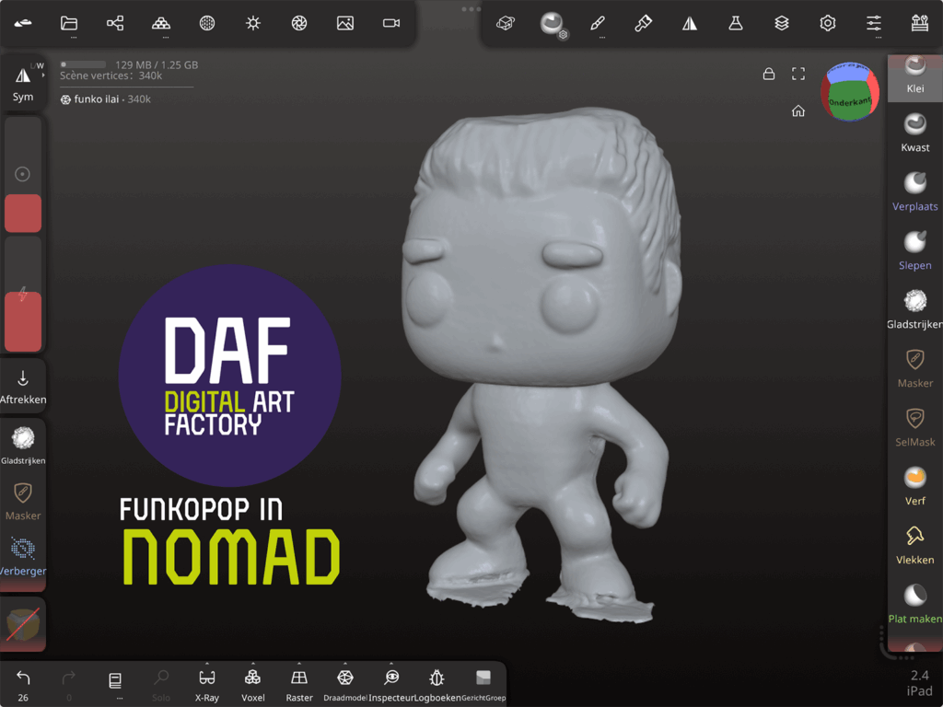Open the primitive box tool settings

(506, 23)
